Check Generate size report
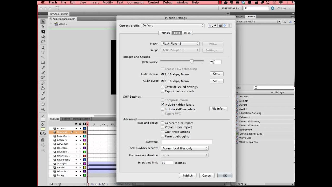This screenshot has width=332, height=187. tap(163, 123)
